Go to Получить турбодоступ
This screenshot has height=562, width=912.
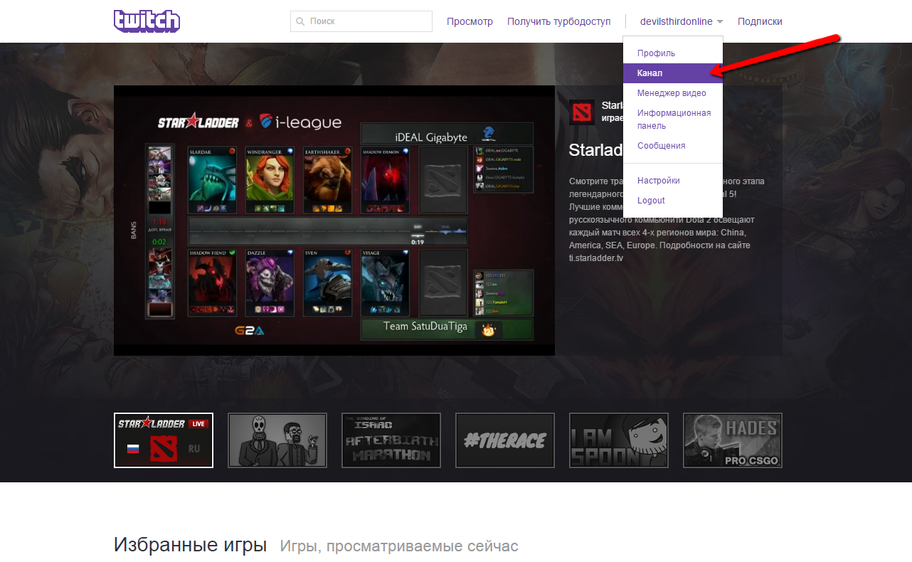pos(559,21)
